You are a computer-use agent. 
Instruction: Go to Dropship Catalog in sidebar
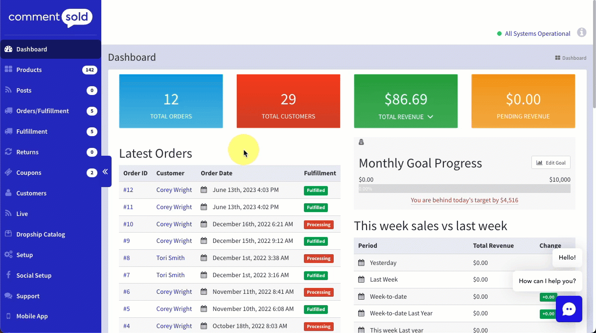(x=41, y=235)
